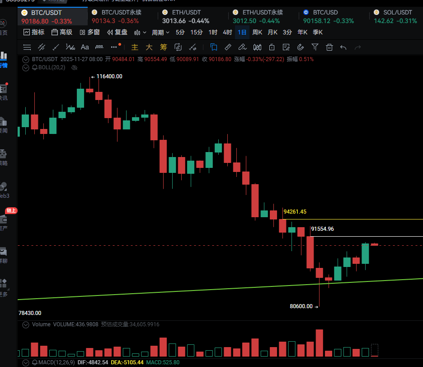The width and height of the screenshot is (423, 367).
Task: Collapse the Volume indicator panel
Action: pyautogui.click(x=26, y=324)
